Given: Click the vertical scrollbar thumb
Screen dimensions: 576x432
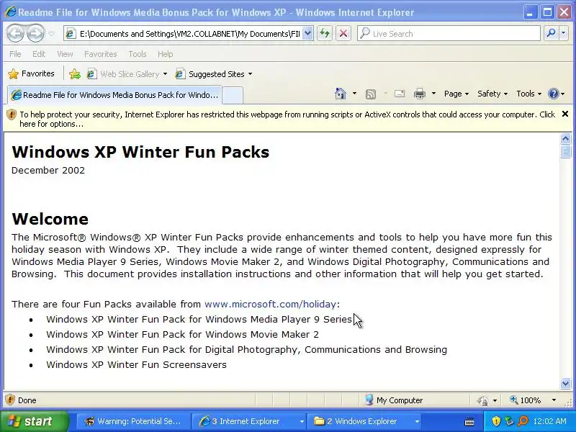Looking at the screenshot, I should [565, 151].
